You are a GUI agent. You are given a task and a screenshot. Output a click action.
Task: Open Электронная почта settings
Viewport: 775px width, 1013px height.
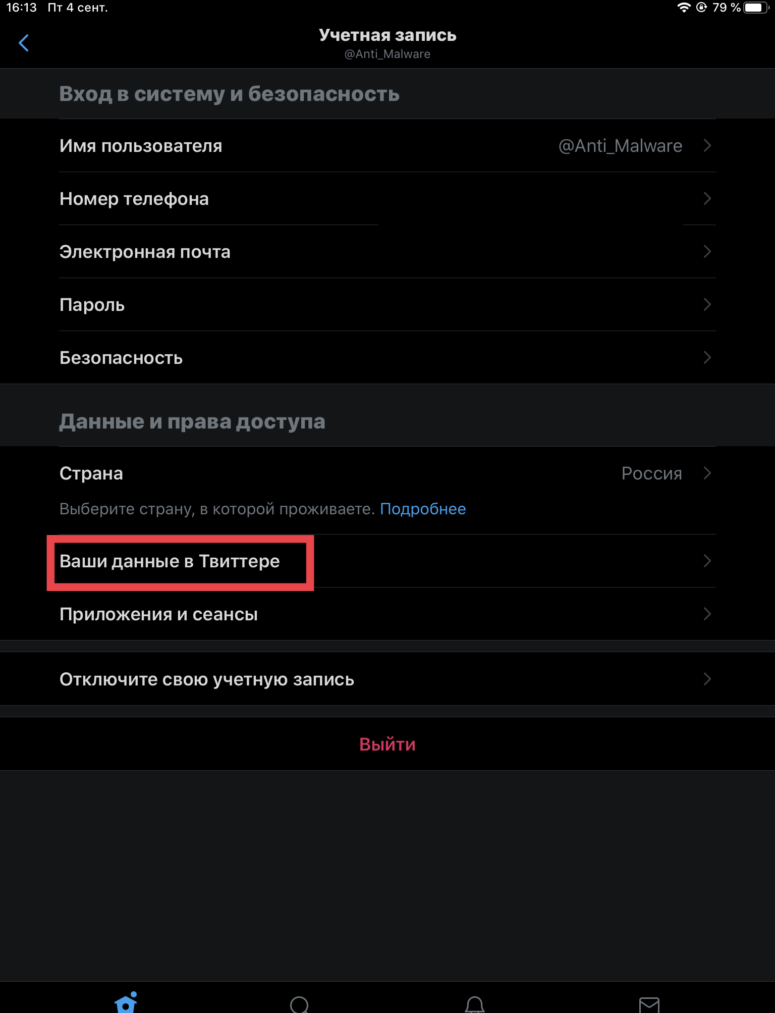145,252
